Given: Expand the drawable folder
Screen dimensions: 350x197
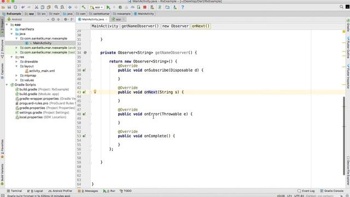Looking at the screenshot, I should coord(16,62).
